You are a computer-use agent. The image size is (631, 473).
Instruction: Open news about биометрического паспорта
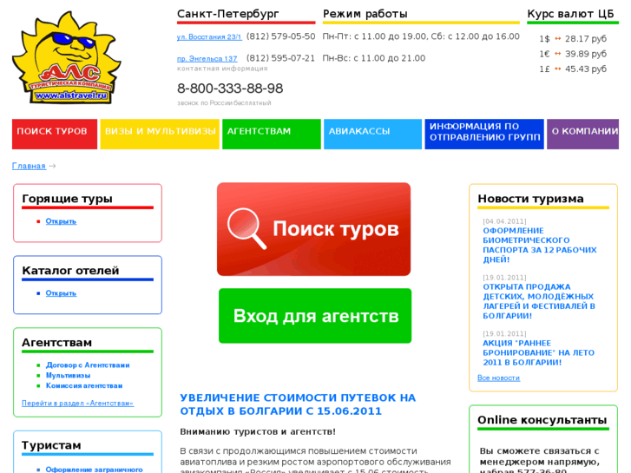coord(539,245)
